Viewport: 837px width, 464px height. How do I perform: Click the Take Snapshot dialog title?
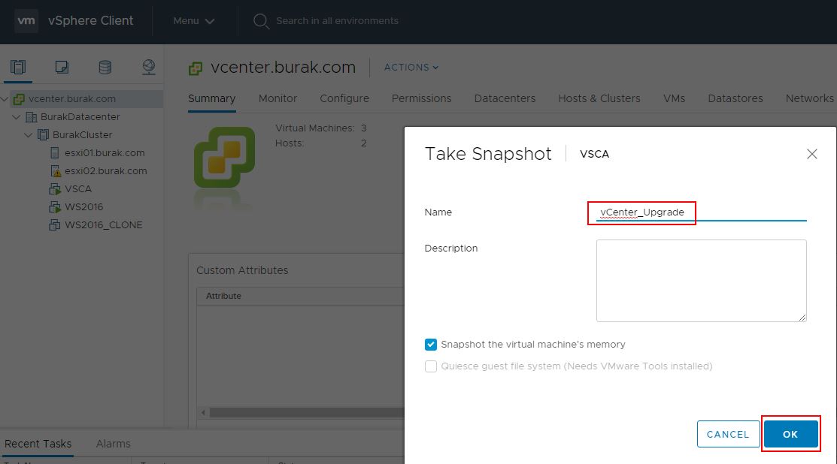tap(488, 154)
